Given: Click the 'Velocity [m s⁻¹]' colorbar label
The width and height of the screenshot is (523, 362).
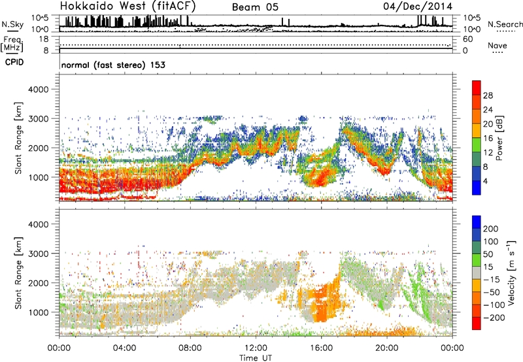Looking at the screenshot, I should pyautogui.click(x=511, y=272).
